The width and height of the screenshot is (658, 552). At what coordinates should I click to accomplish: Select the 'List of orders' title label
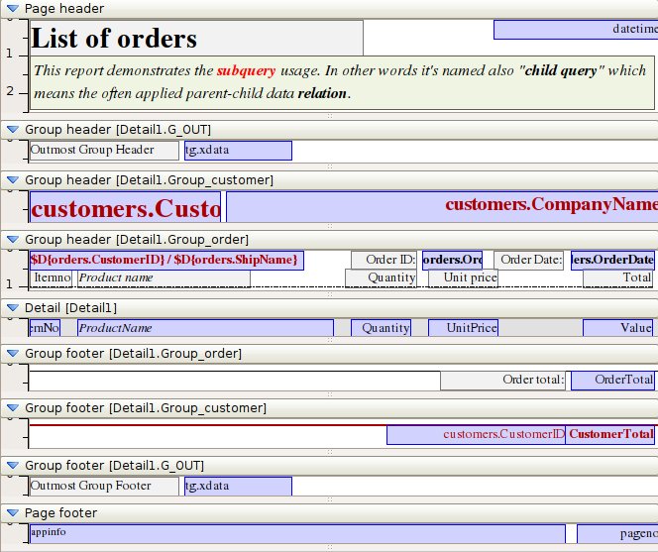point(196,38)
